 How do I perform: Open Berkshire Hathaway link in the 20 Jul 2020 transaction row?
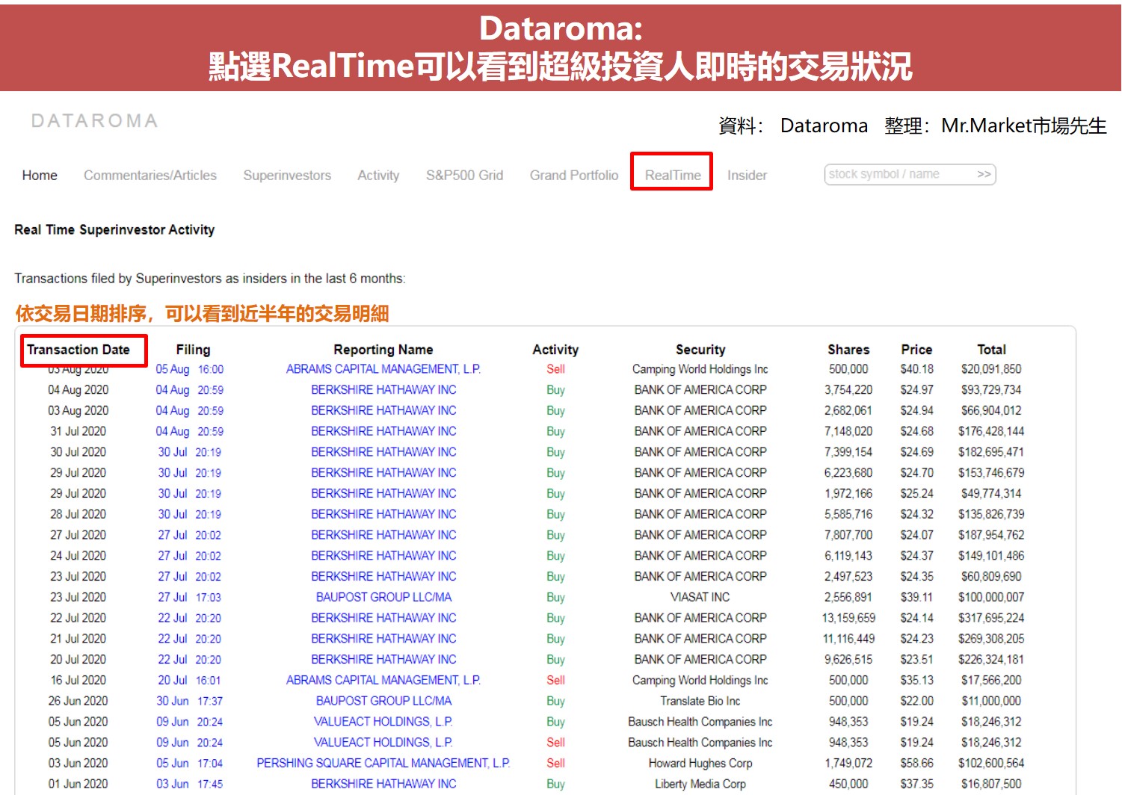[x=383, y=660]
